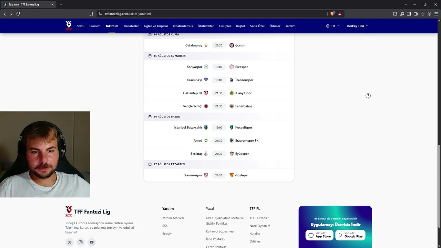Expand the Berkay Tilki account menu

358,26
